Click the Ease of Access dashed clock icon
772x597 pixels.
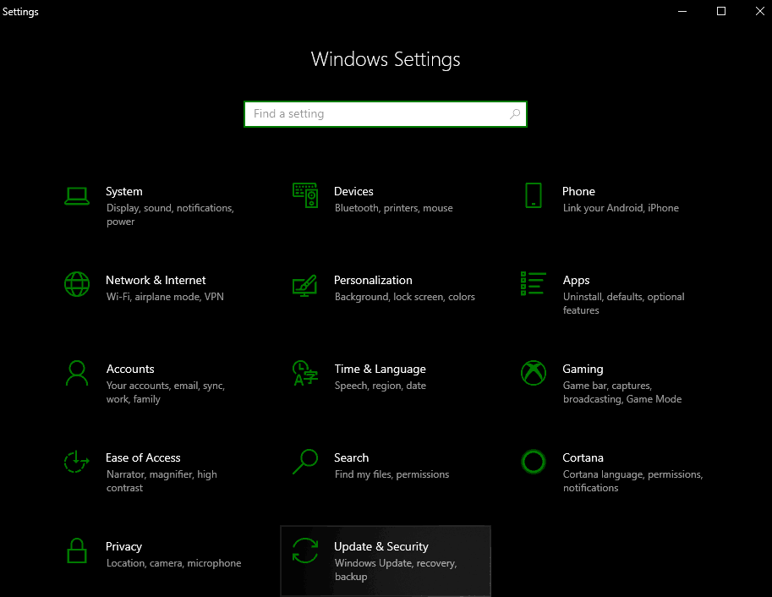pos(76,462)
